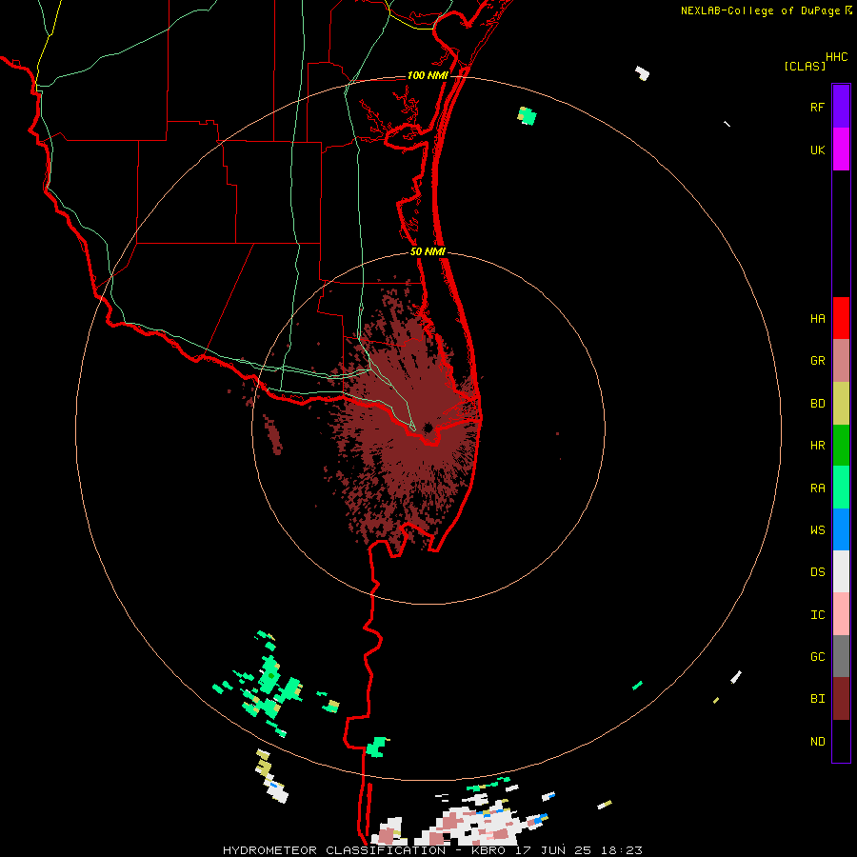Click the HYDROMETEOR CLASSIFICATION title text
Screen dimensions: 857x857
[x=334, y=850]
